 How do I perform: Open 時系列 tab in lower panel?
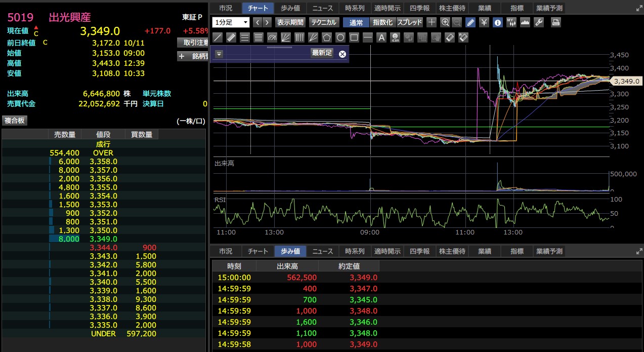355,251
